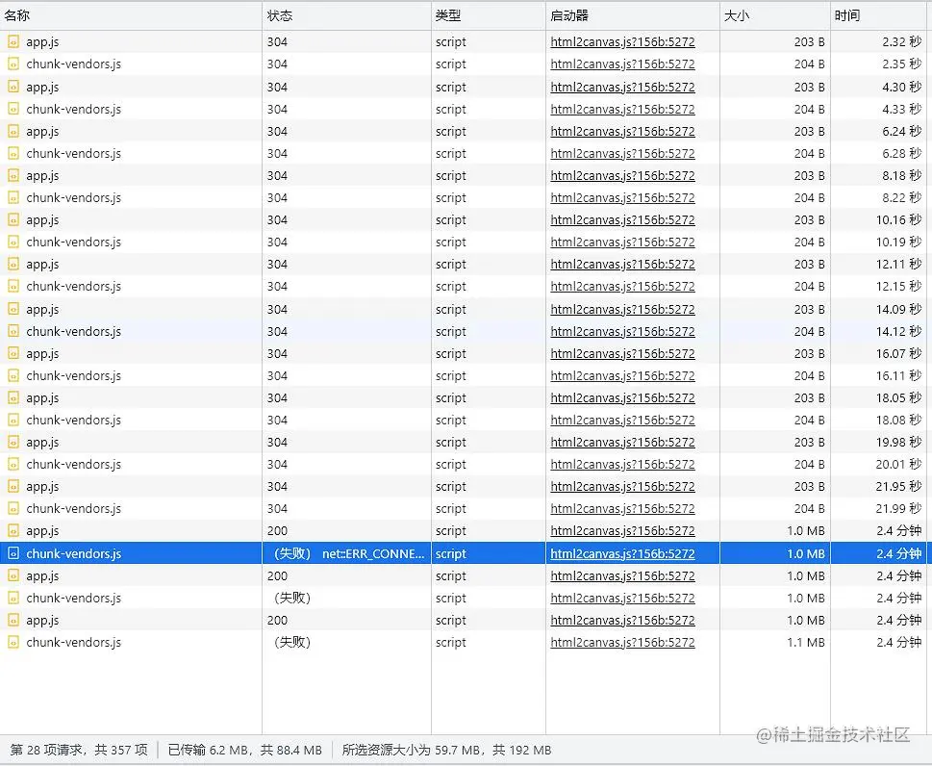The height and width of the screenshot is (766, 932).
Task: Click 204 B size in the 20.01 秒 row
Action: pyautogui.click(x=809, y=464)
